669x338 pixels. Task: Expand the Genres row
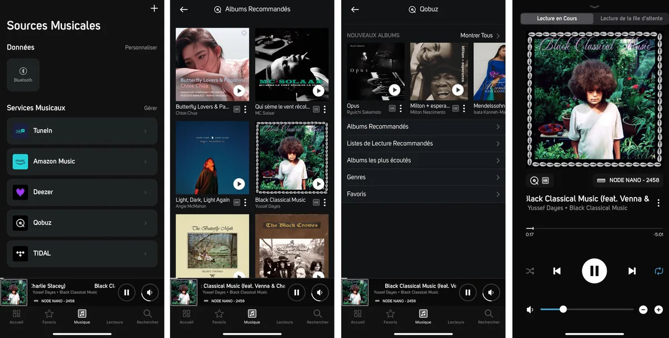pos(423,177)
